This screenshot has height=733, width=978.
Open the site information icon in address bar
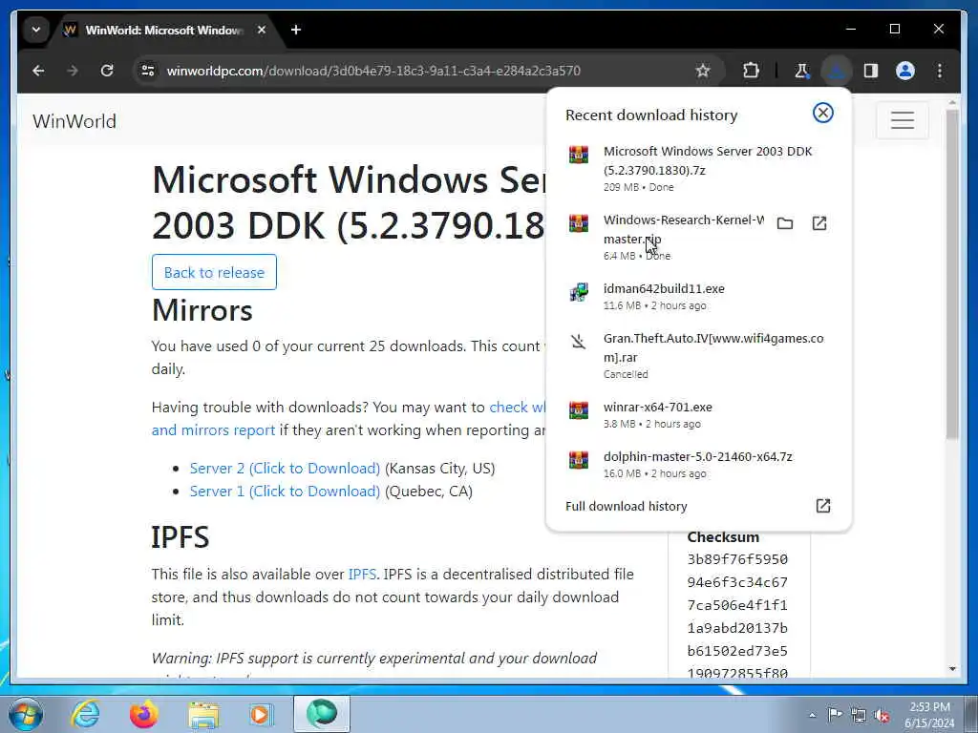click(x=148, y=71)
